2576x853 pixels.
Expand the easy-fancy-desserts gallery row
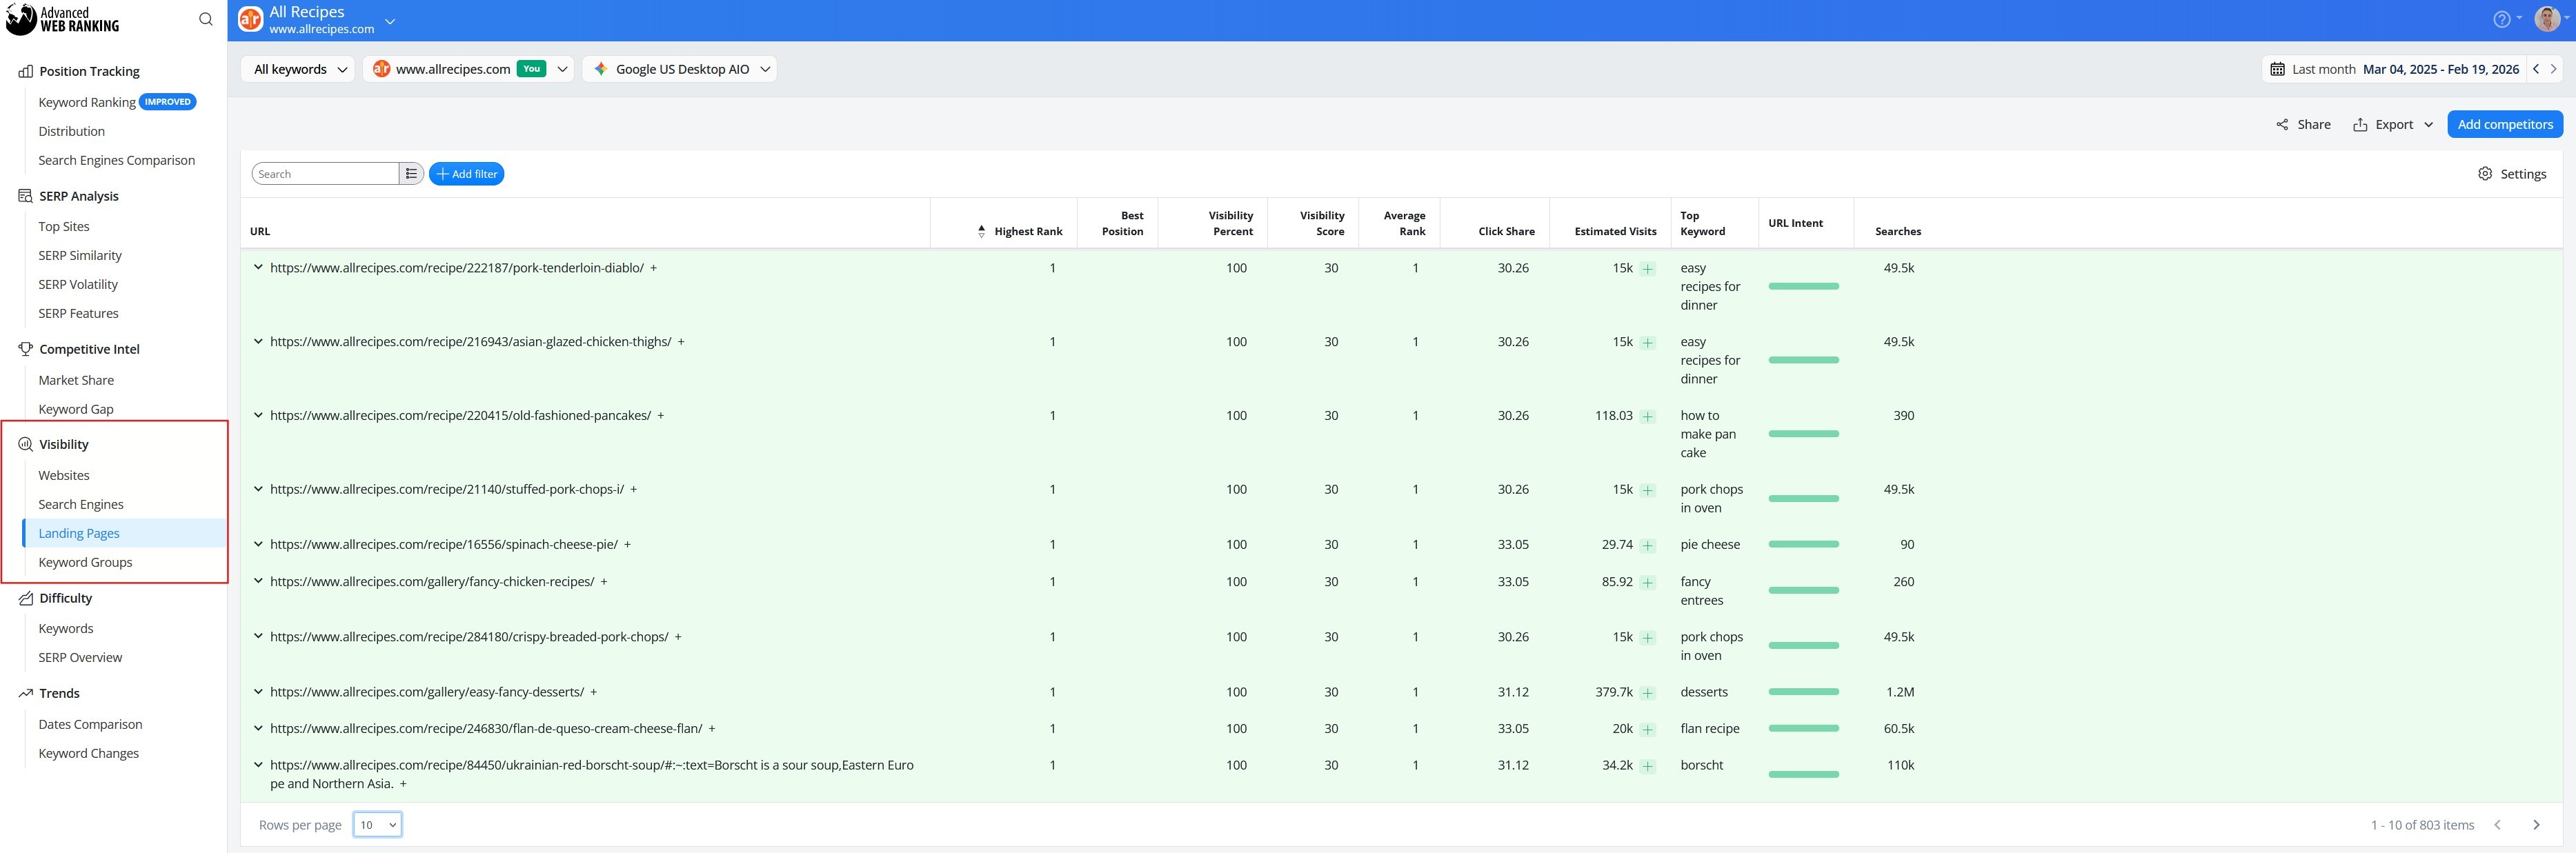coord(258,692)
